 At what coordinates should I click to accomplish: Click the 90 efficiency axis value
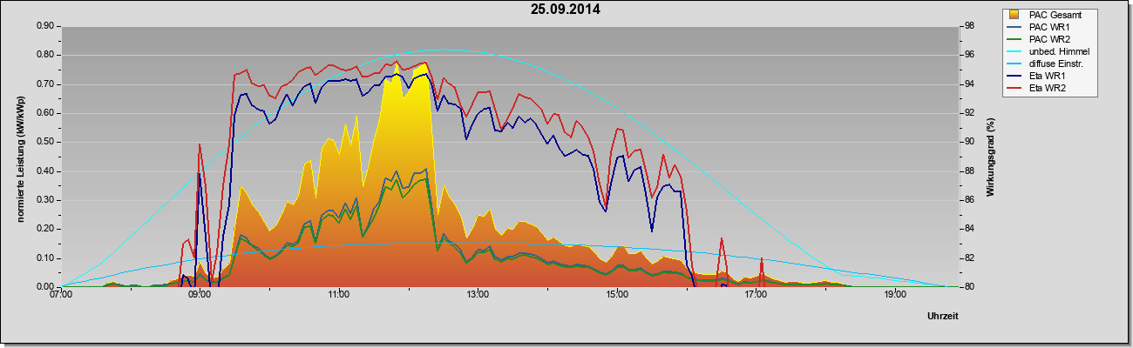(x=969, y=142)
